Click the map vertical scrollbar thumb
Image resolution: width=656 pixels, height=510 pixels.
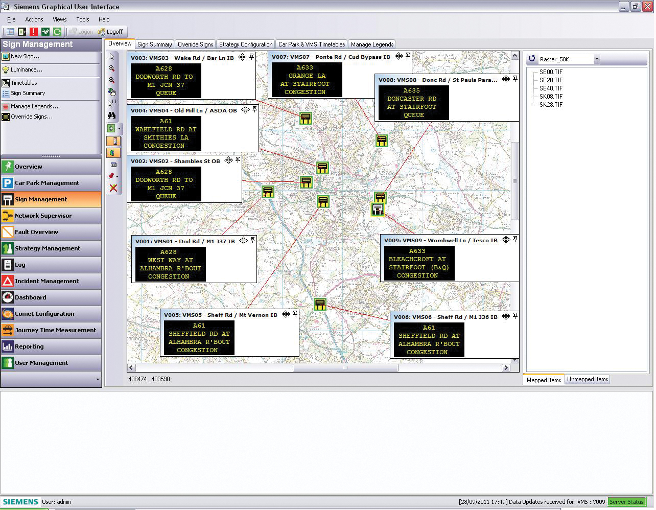(515, 181)
